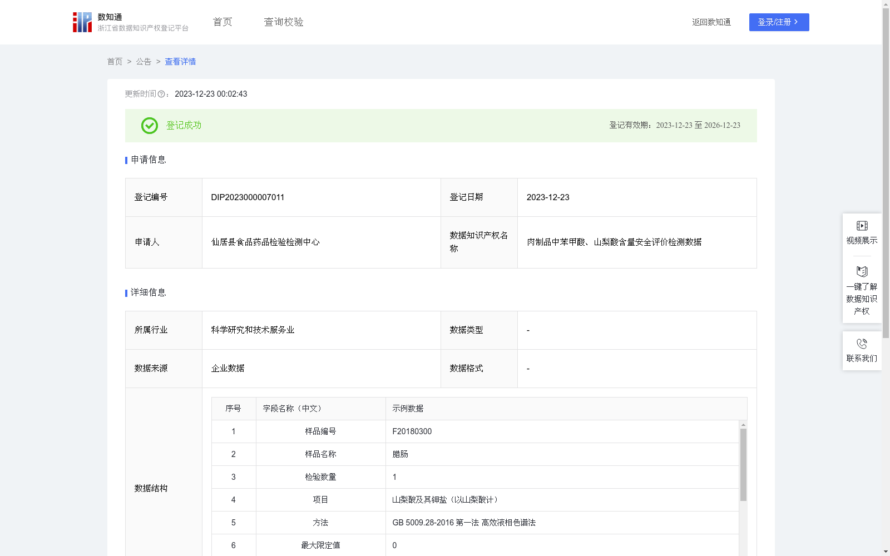Viewport: 890px width, 556px height.
Task: Click the page scrollbar up arrow
Action: 886,4
